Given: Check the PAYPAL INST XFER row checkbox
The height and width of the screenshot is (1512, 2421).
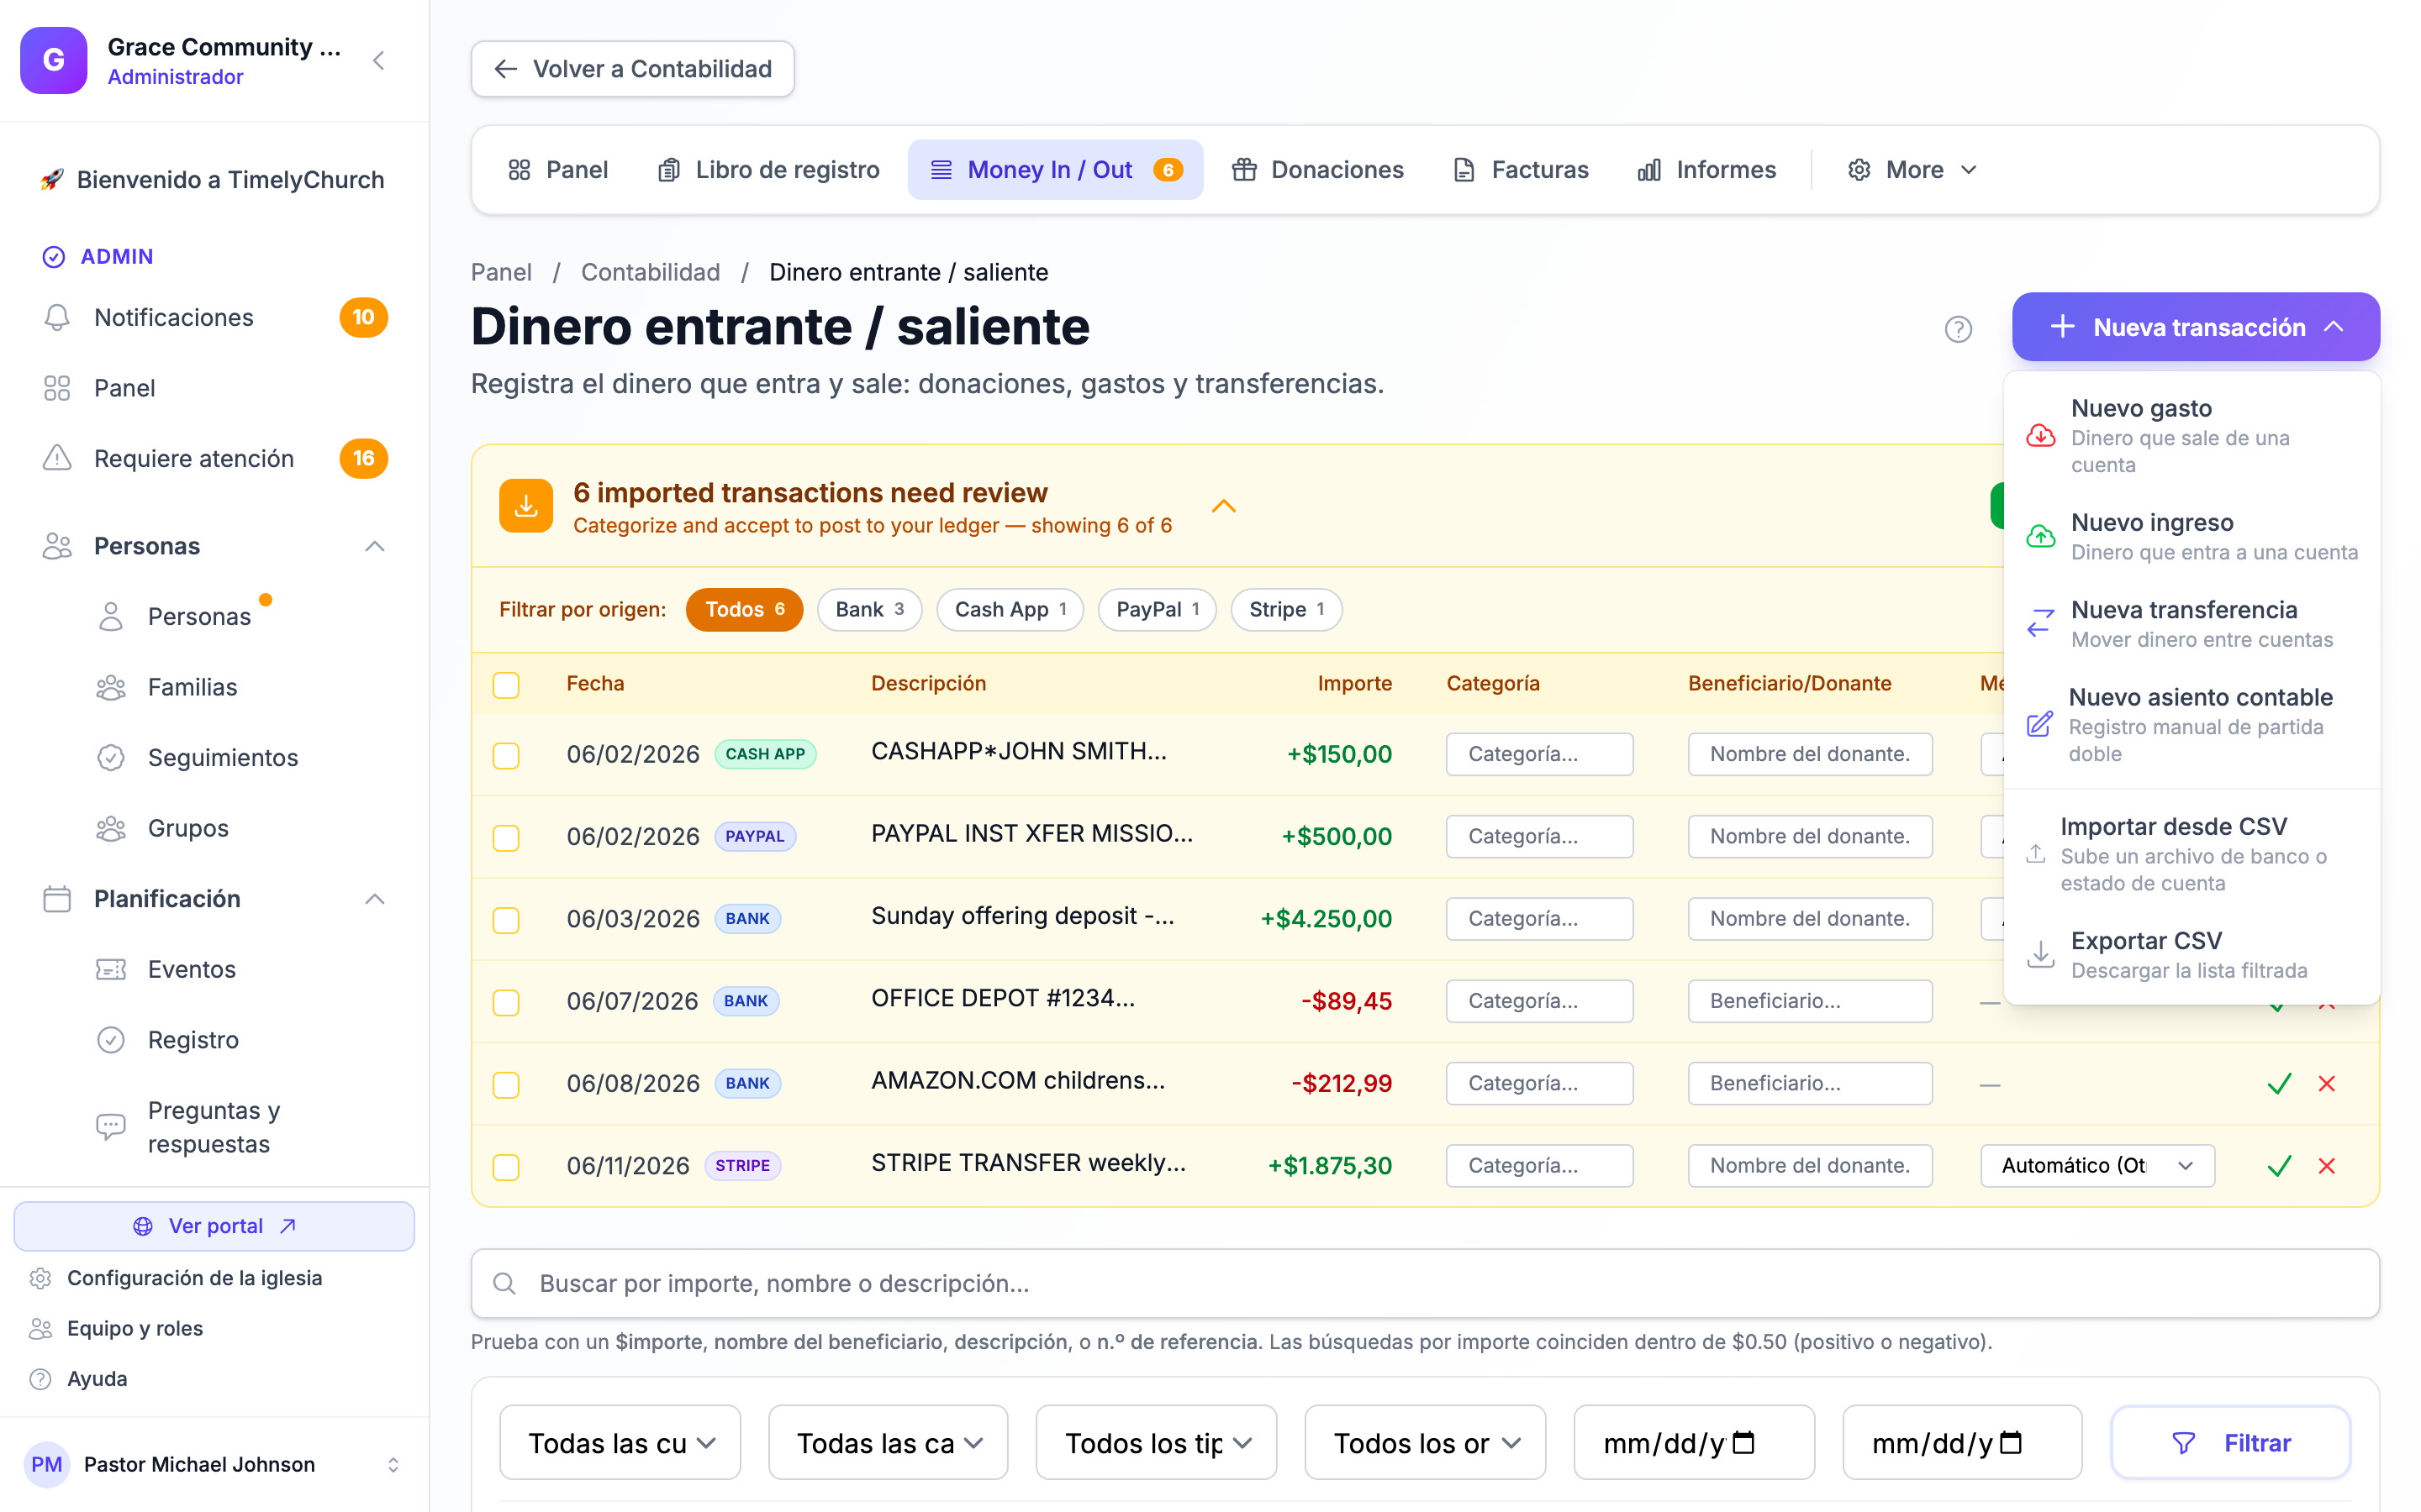Looking at the screenshot, I should [x=506, y=837].
